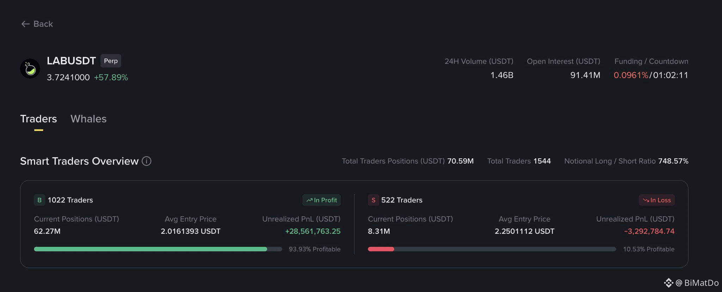This screenshot has height=292, width=722.
Task: Click the Notional Long / Short Ratio value
Action: pos(673,161)
